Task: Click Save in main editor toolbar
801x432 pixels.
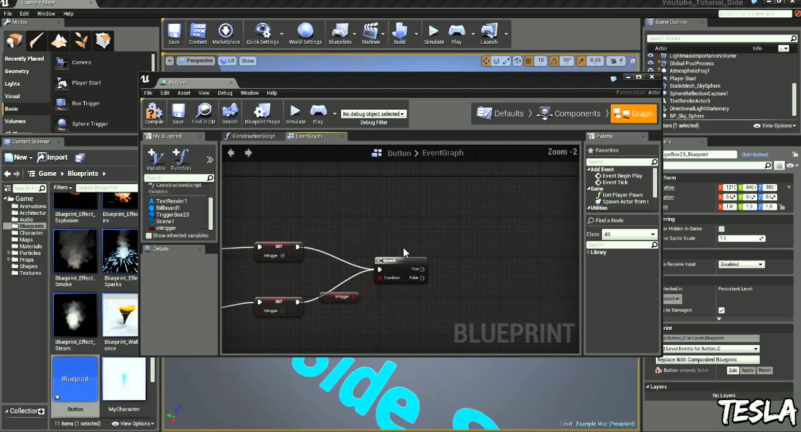Action: tap(174, 34)
